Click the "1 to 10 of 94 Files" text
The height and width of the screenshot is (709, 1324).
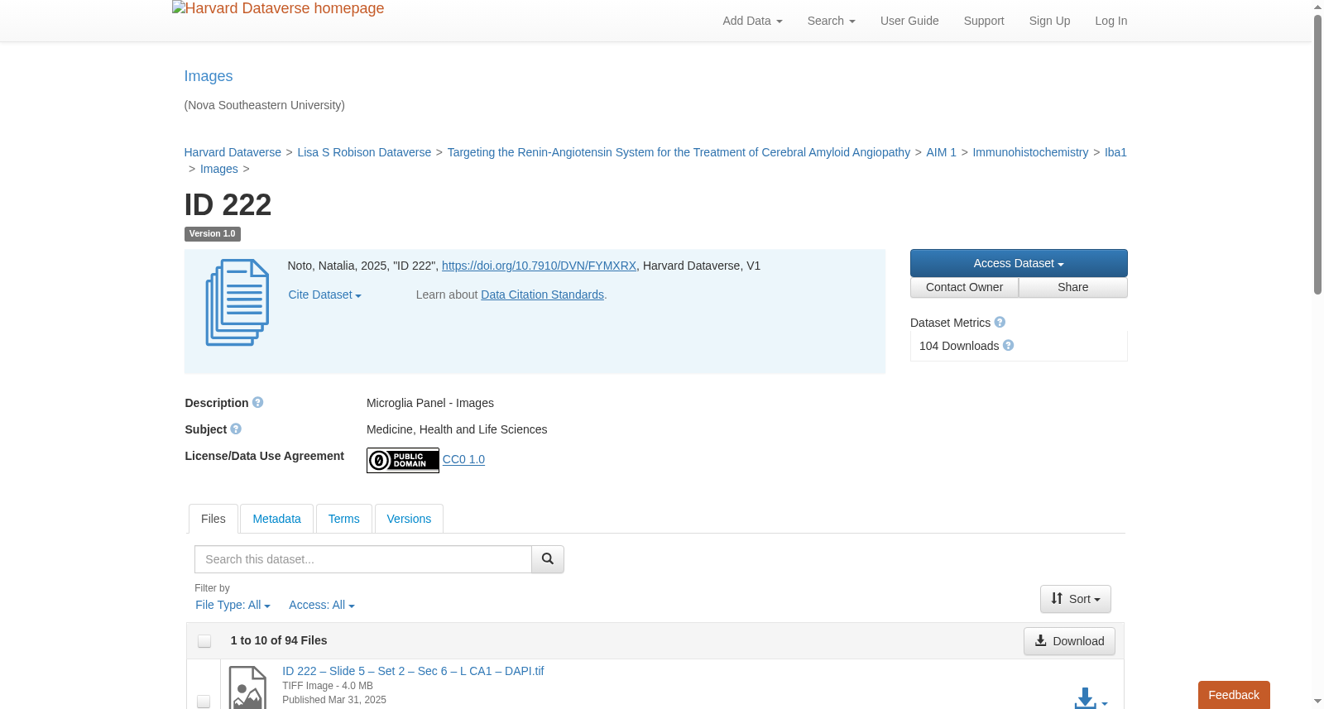click(x=279, y=640)
